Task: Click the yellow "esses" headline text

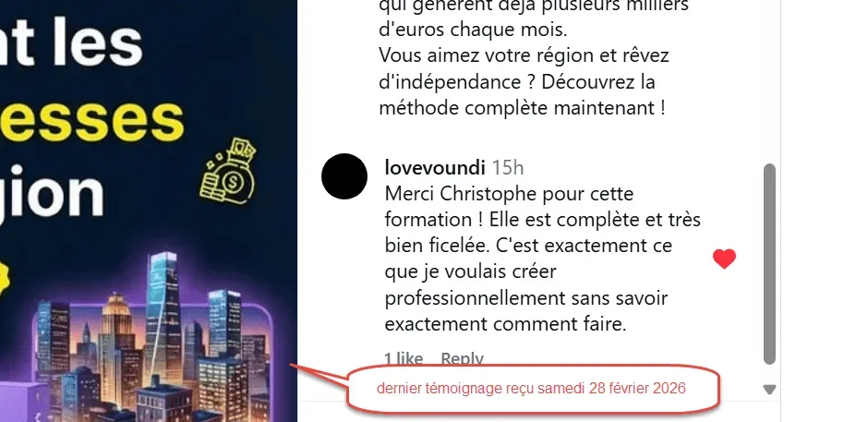Action: pyautogui.click(x=92, y=119)
